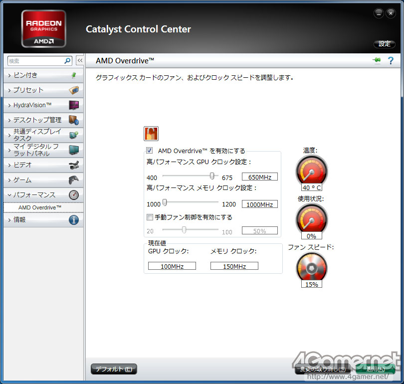Click the search magnifier icon
The image size is (404, 384).
67,61
